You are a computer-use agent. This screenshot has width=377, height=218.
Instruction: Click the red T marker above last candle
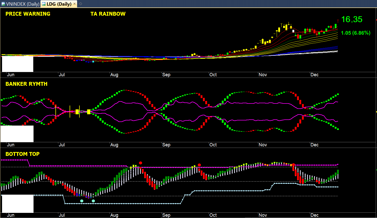coord(338,21)
